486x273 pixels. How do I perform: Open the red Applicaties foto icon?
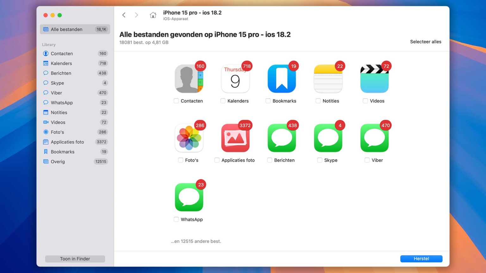point(235,138)
